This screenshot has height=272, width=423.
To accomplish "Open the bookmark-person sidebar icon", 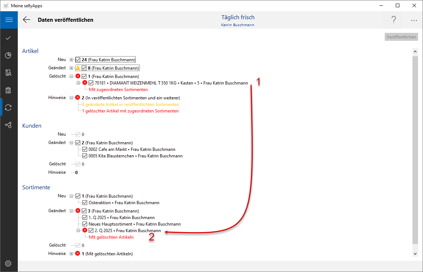I will point(8,73).
